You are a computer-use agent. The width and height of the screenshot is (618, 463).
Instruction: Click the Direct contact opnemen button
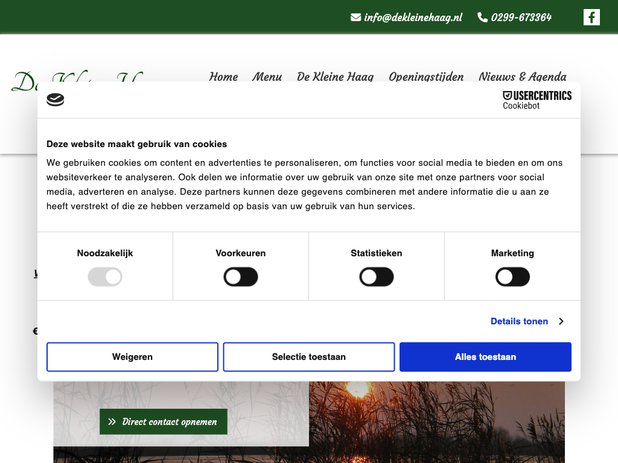pos(163,421)
